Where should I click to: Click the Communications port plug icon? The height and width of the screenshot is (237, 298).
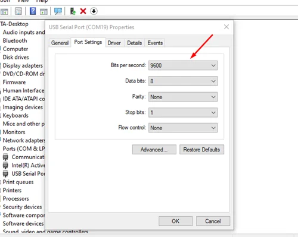[x=5, y=157]
